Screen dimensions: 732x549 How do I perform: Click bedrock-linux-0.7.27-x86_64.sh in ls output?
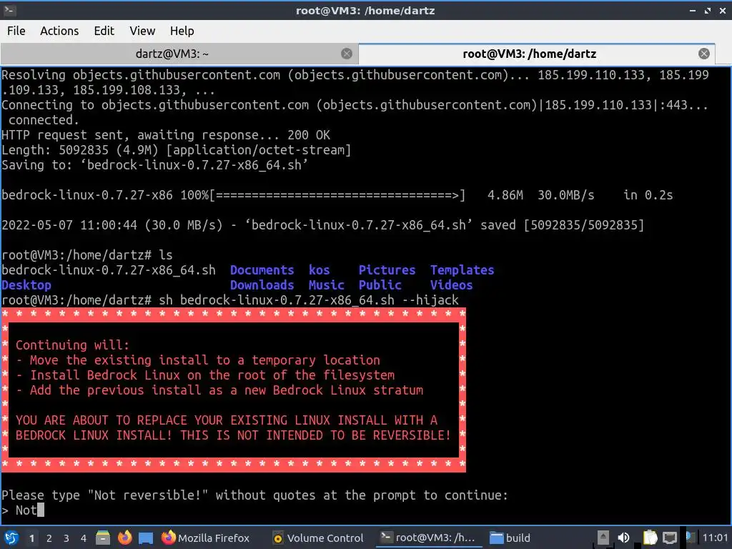109,270
